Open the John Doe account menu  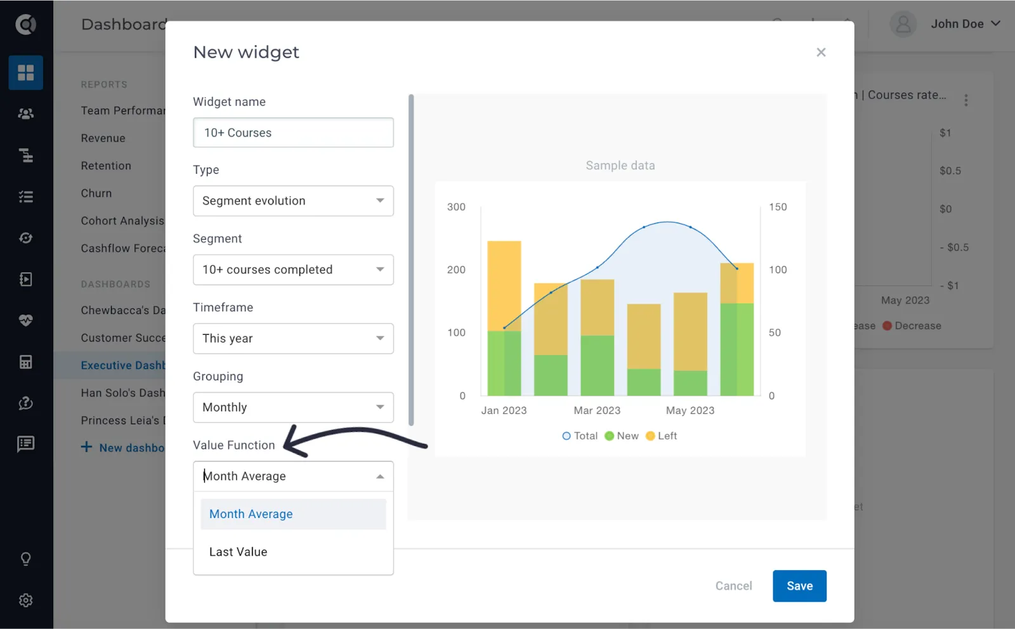click(946, 24)
